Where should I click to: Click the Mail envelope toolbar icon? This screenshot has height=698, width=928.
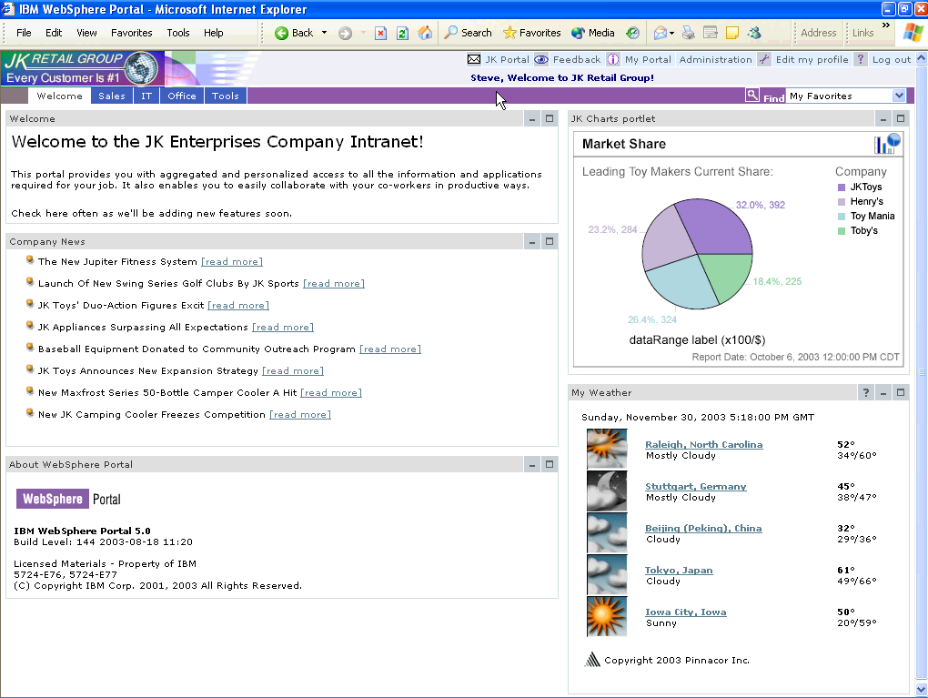coord(660,33)
